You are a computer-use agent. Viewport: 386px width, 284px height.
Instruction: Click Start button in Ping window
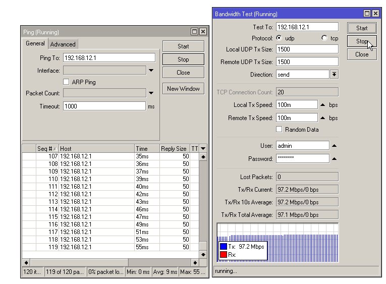183,46
